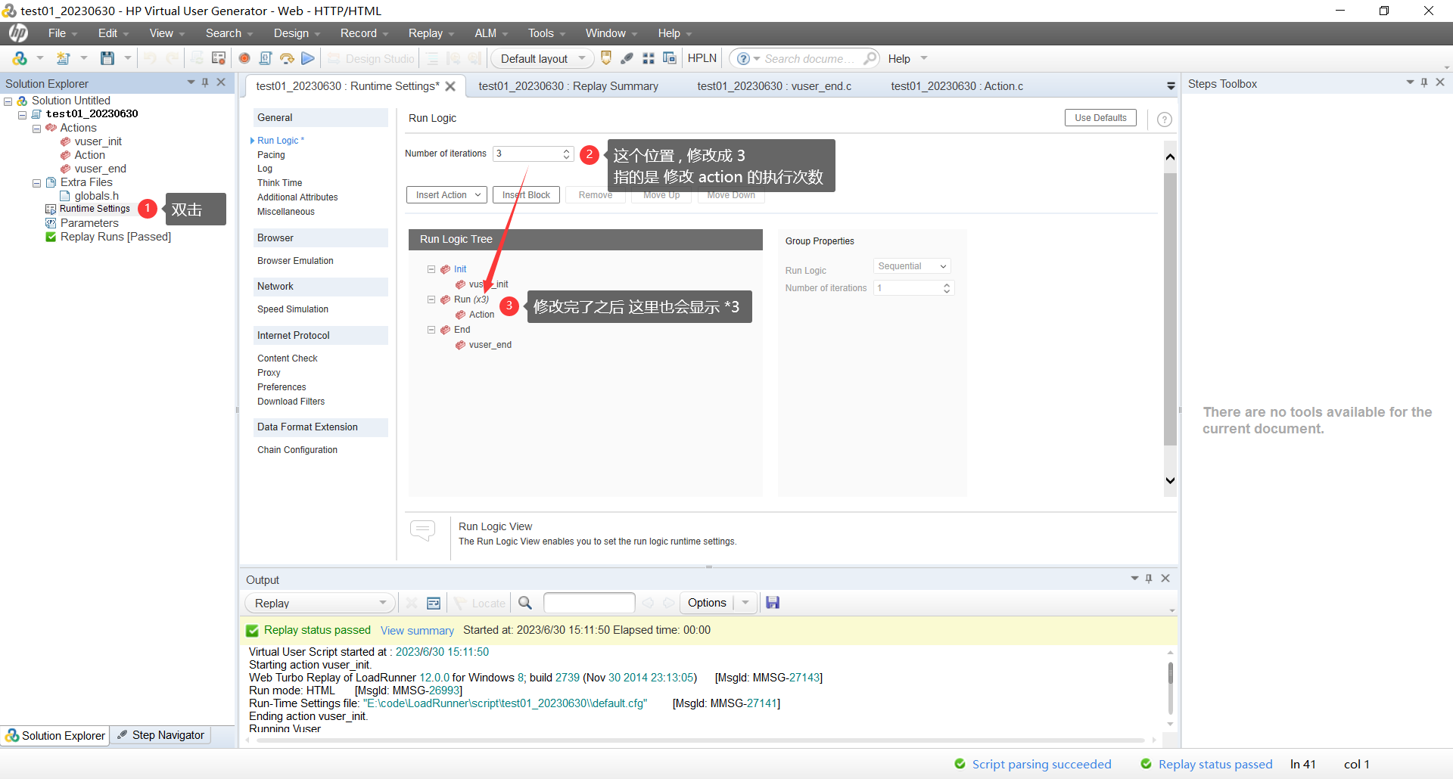Screen dimensions: 1453x779
Task: Increase or decrease Number of iterations spinner
Action: 567,154
